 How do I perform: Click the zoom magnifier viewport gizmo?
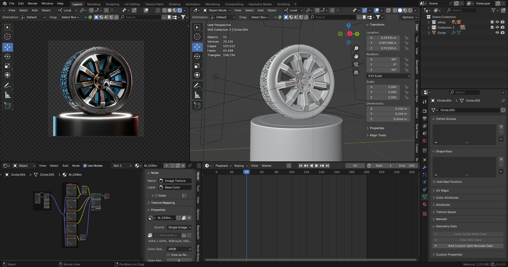tap(356, 48)
